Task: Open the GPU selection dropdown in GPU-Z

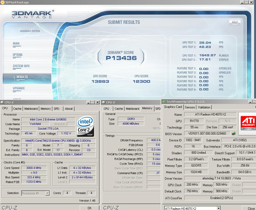Action: coord(218,208)
